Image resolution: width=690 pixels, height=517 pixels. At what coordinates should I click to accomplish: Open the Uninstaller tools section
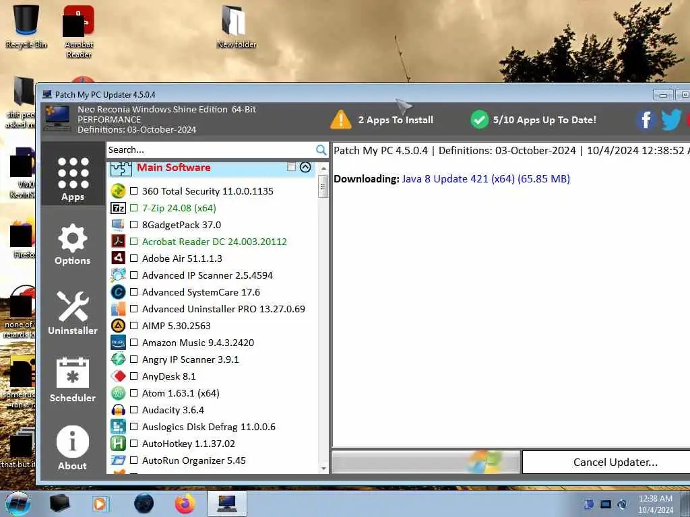click(73, 313)
